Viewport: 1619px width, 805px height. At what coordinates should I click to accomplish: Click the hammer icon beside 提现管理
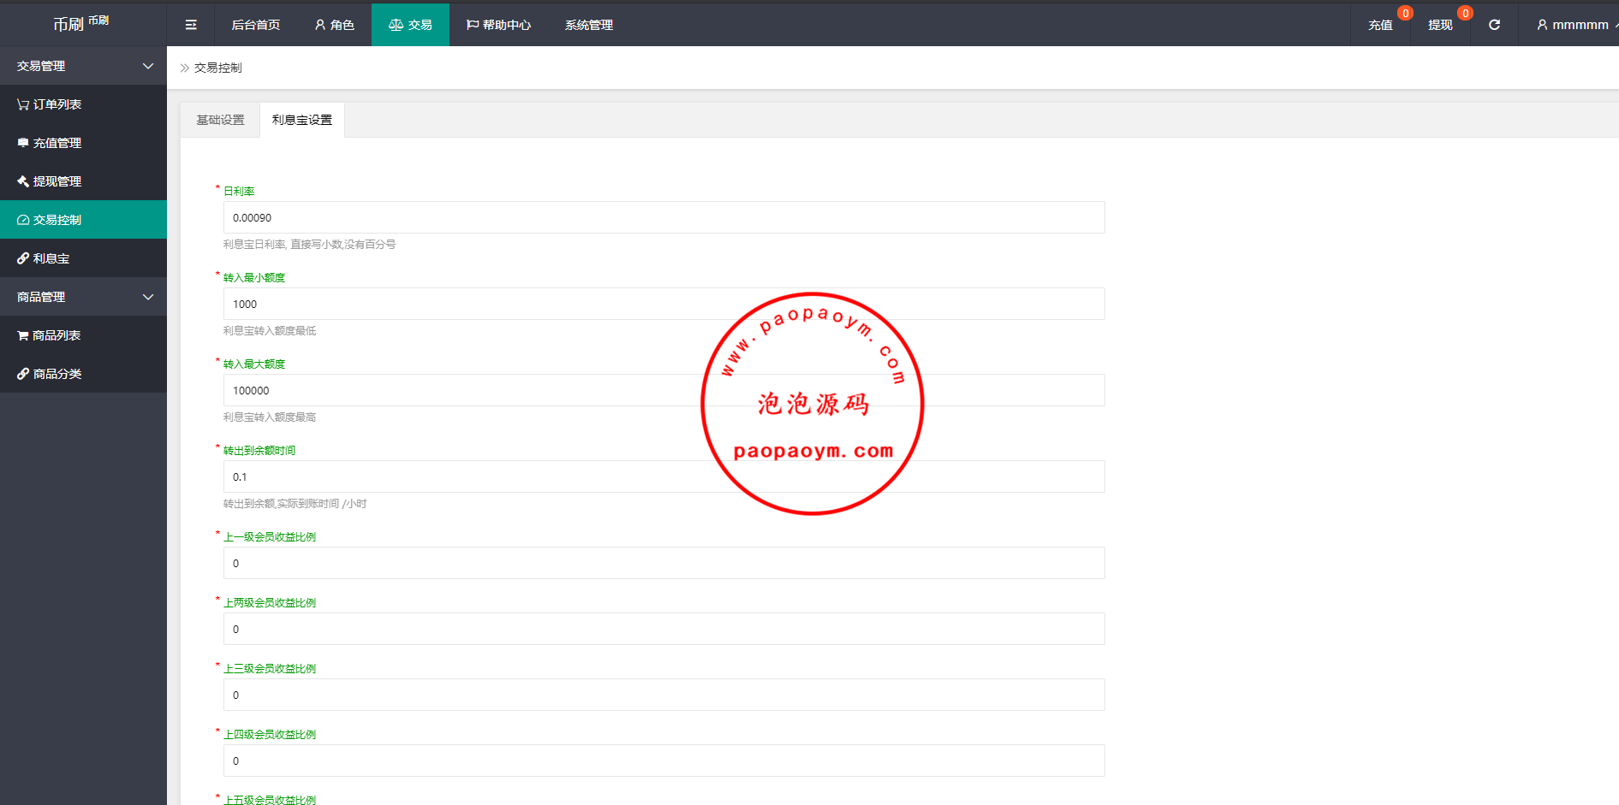click(x=23, y=181)
